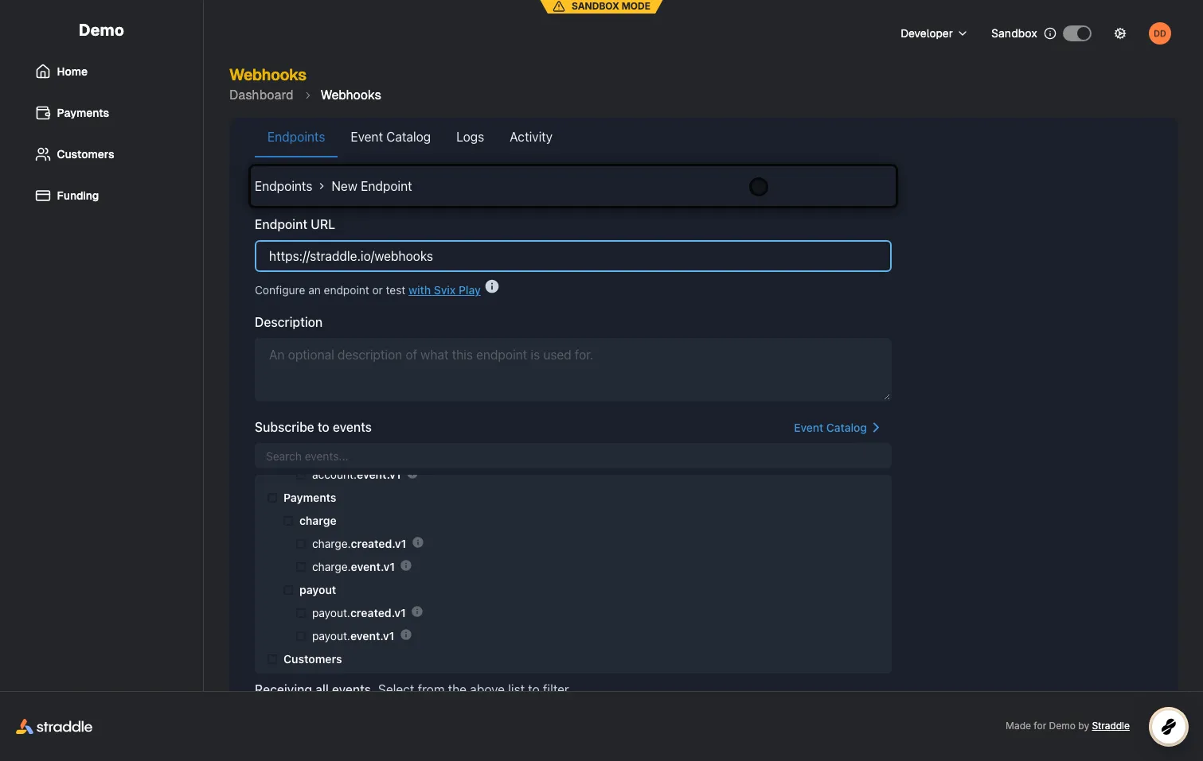Open the Event Catalog link with arrow

837,428
